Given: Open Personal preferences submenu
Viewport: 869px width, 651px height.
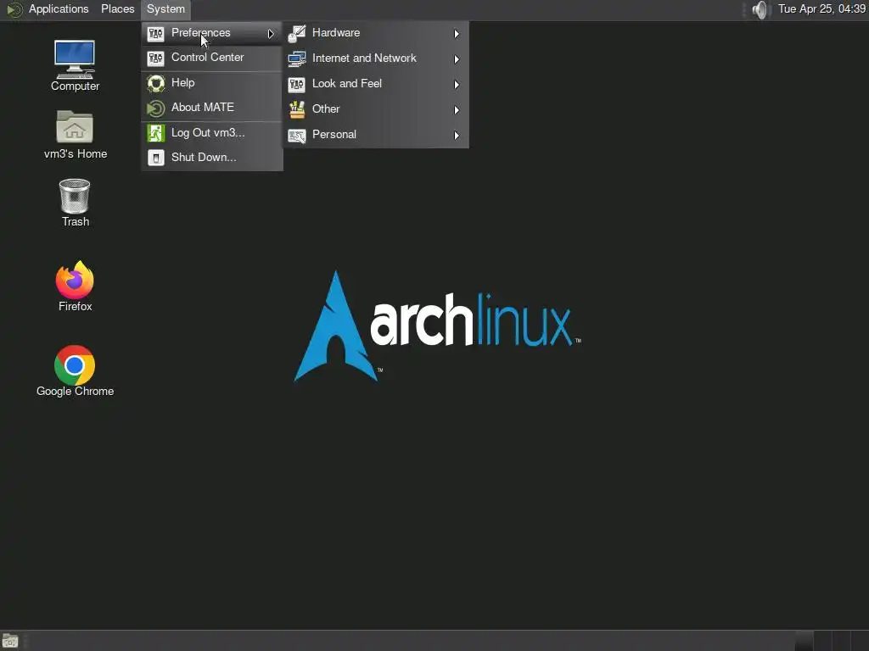Looking at the screenshot, I should pos(376,135).
